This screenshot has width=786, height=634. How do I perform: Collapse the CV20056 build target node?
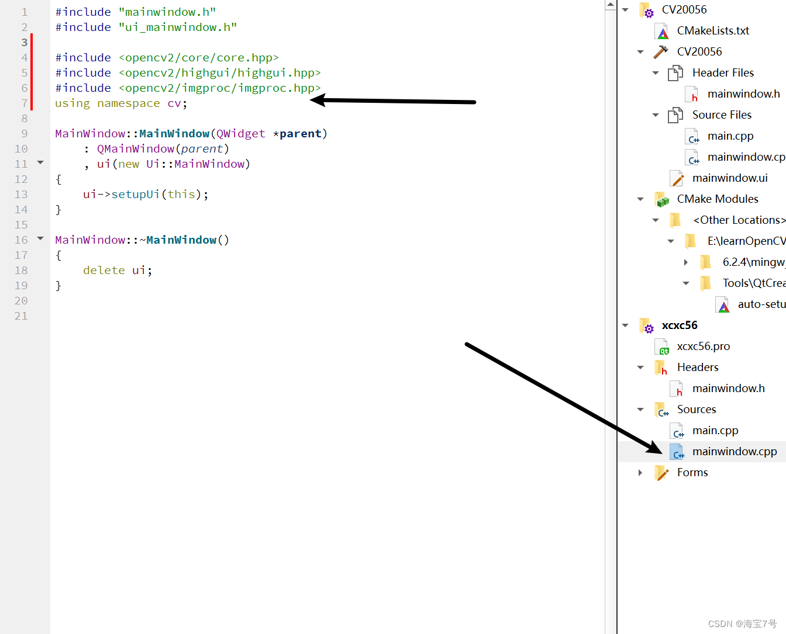640,52
